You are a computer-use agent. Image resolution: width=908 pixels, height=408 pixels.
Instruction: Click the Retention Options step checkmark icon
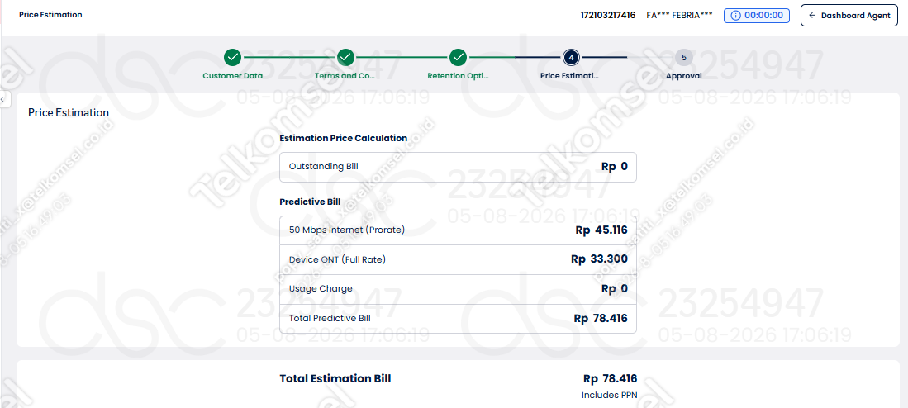click(x=458, y=57)
